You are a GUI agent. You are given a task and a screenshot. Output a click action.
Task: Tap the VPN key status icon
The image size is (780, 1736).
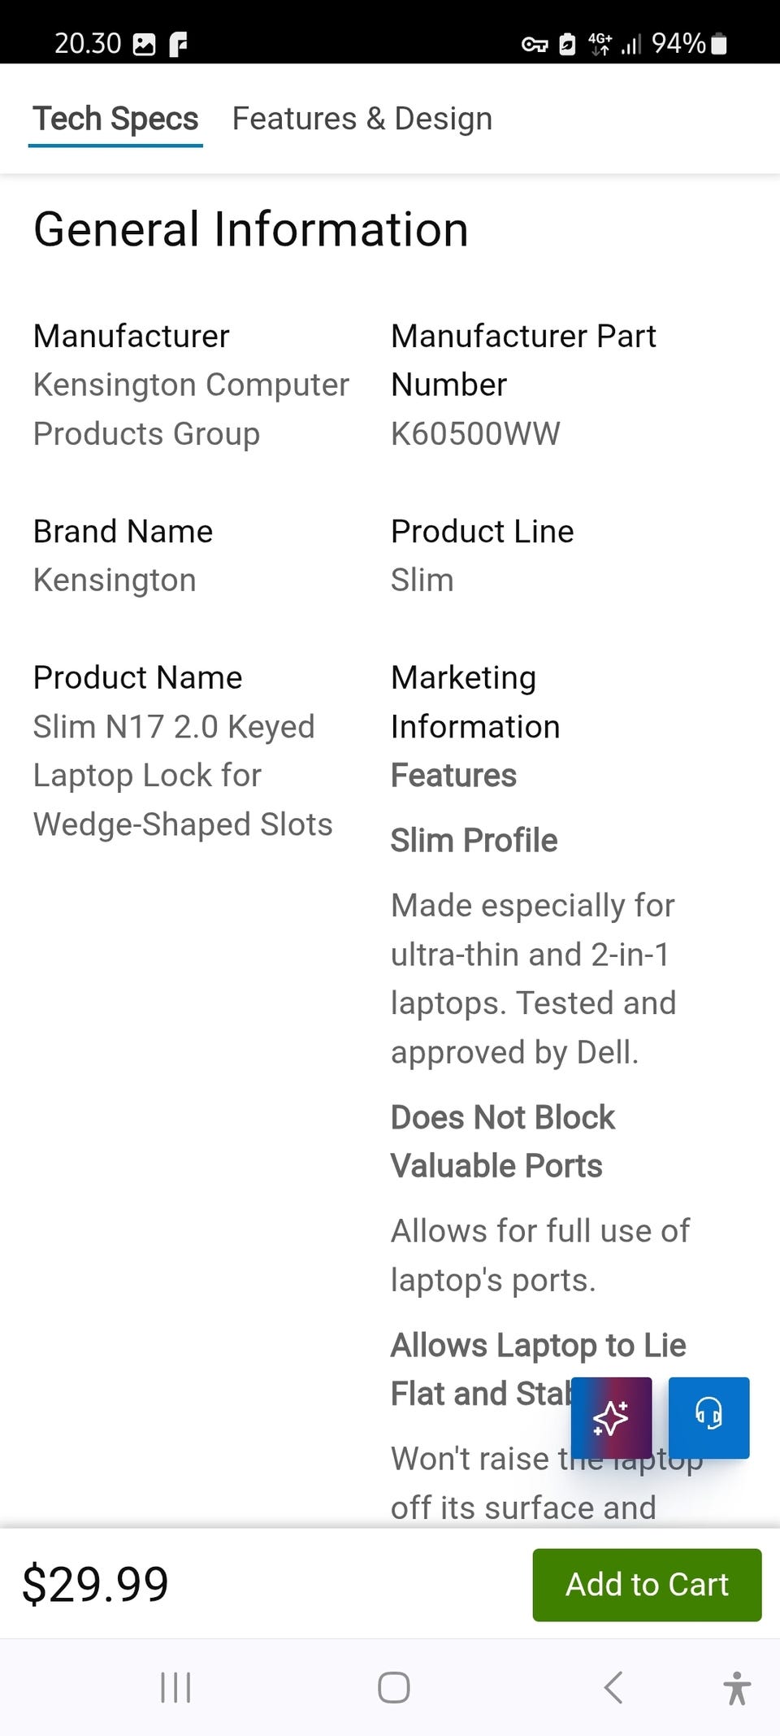click(534, 44)
